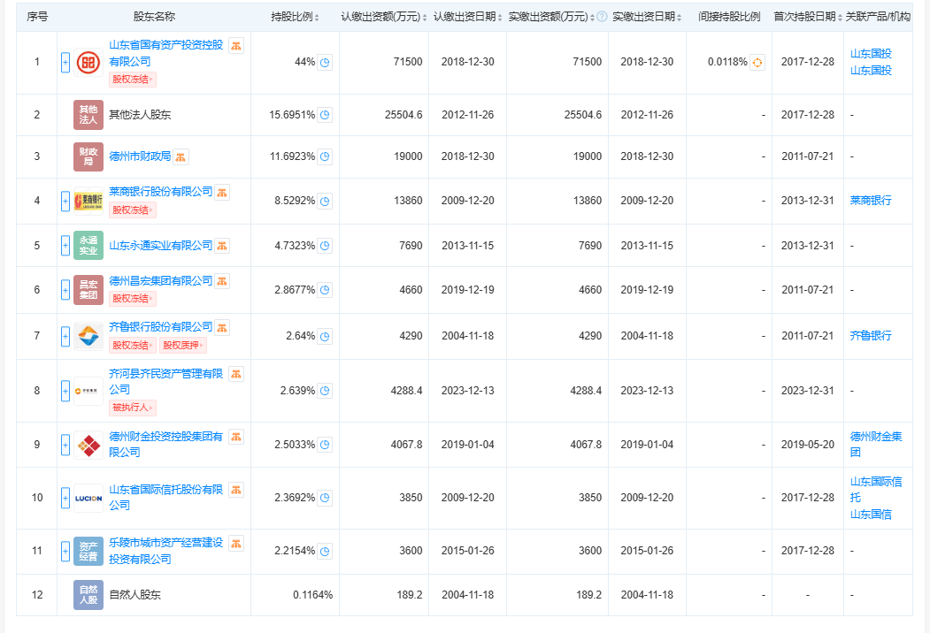Open pie chart icon beside 2.639%

coord(325,391)
